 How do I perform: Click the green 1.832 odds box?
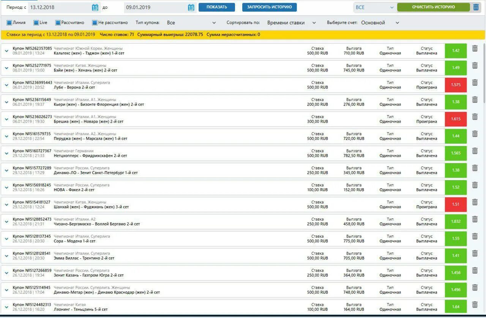(456, 222)
